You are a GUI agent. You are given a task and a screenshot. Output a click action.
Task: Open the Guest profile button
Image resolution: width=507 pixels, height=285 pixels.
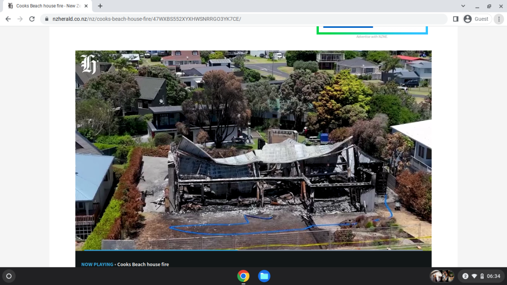click(x=477, y=19)
